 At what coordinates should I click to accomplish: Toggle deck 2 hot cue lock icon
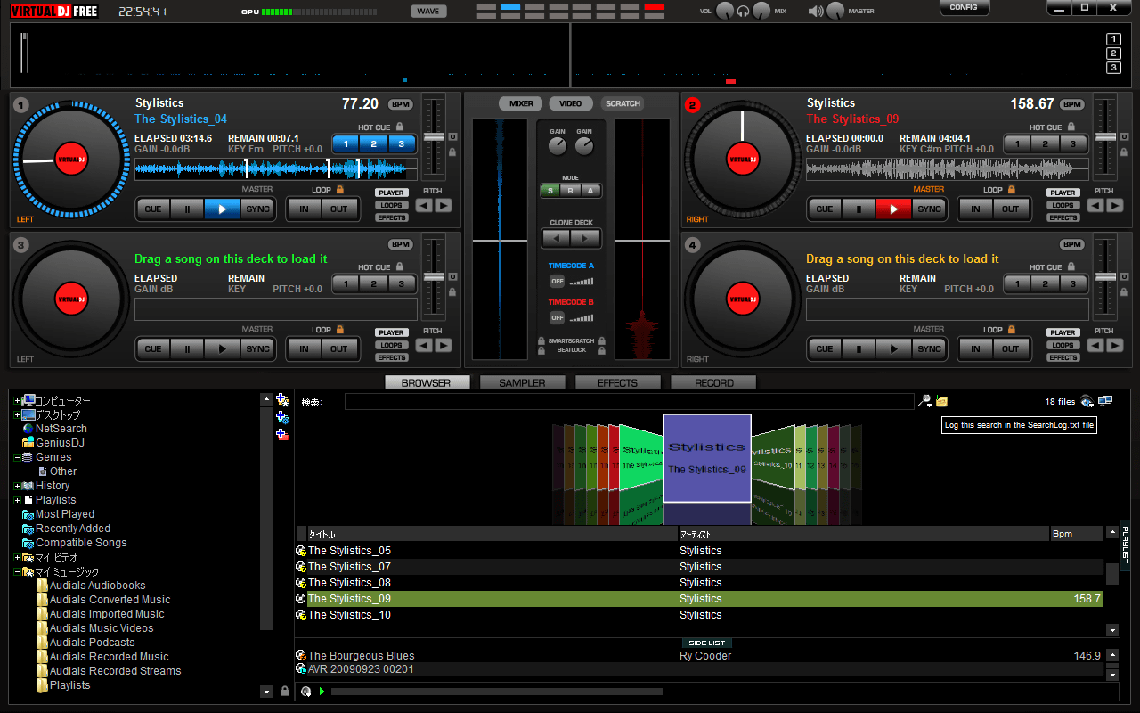1071,127
